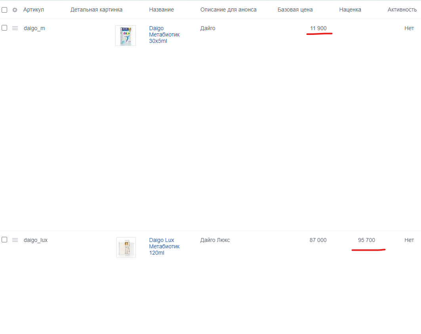Toggle the select-all checkbox in header
Viewport: 421px width, 334px height.
tap(4, 10)
